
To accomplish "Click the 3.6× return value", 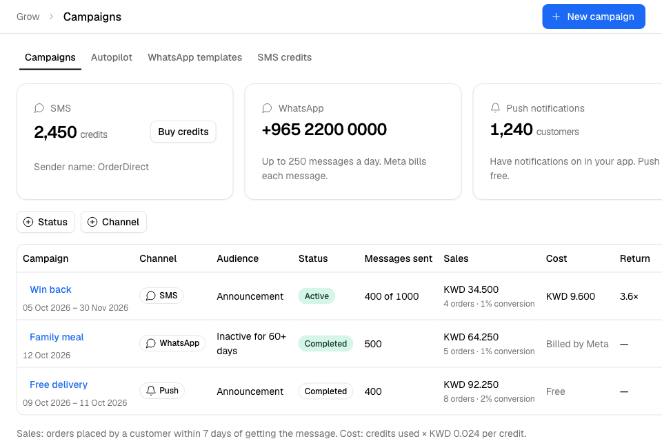I will [x=629, y=296].
